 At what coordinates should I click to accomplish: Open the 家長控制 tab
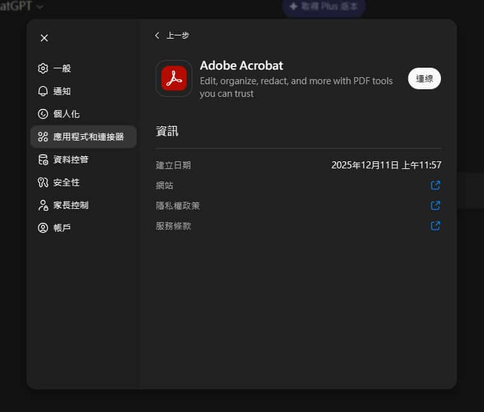[x=84, y=205]
